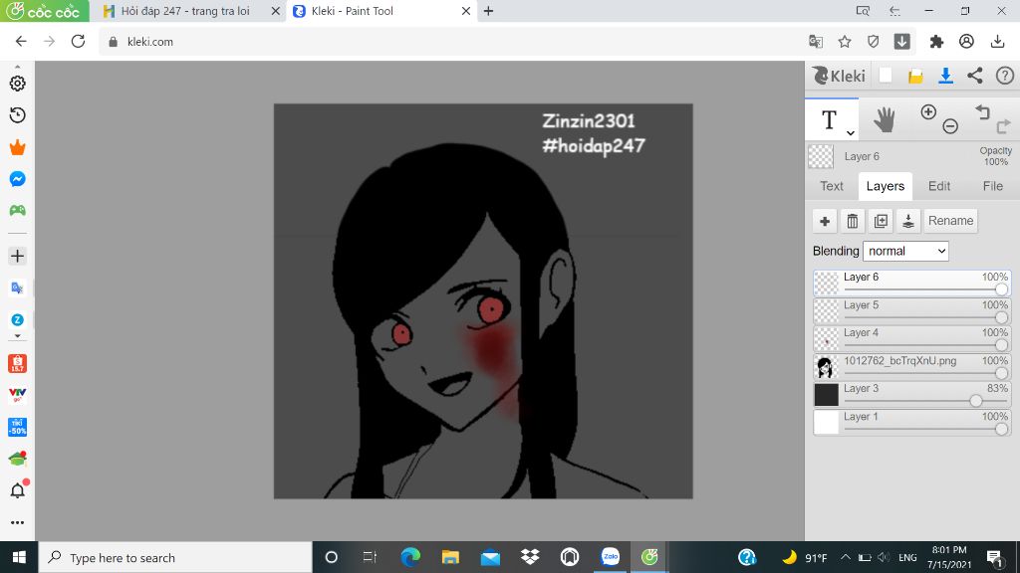Open Microsoft Edge from the taskbar

click(x=410, y=557)
